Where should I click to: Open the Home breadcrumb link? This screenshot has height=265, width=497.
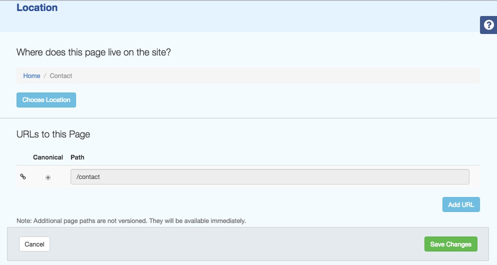tap(32, 75)
